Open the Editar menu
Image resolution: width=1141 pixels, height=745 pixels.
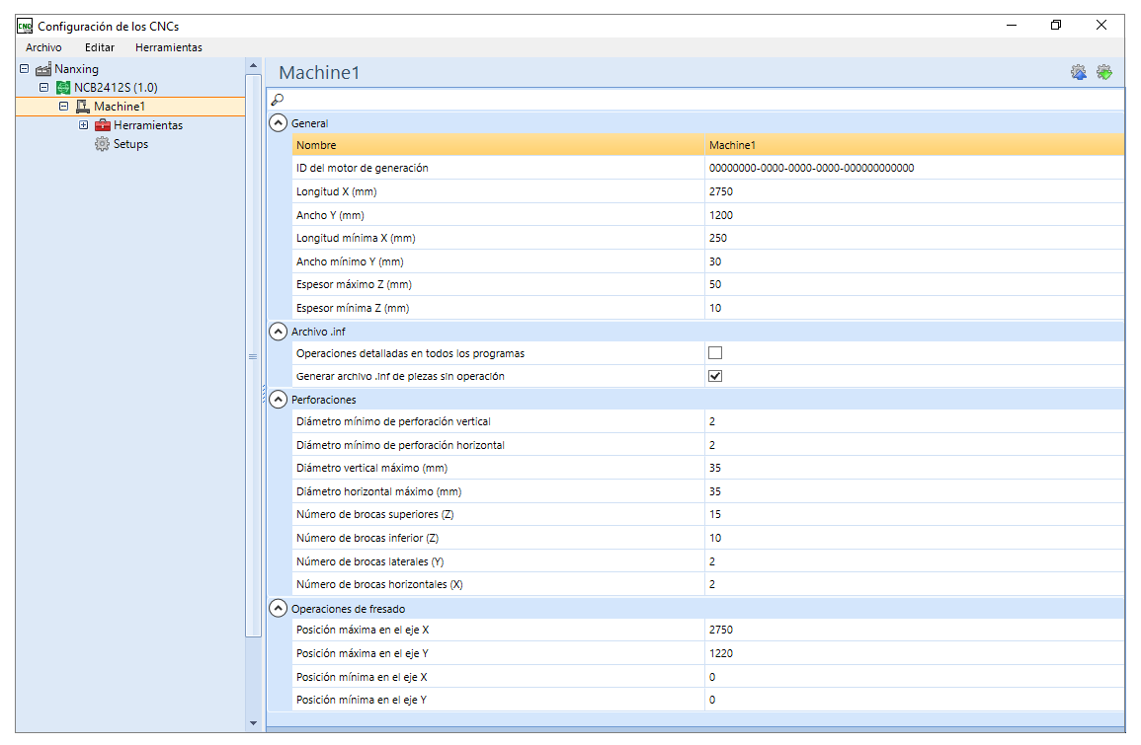(100, 47)
